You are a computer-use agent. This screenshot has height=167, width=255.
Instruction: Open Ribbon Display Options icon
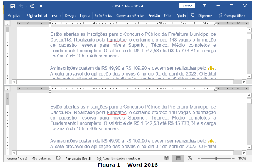[x=204, y=6]
